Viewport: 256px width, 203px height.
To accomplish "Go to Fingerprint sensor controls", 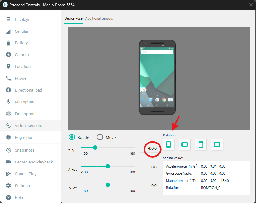I will (x=25, y=114).
